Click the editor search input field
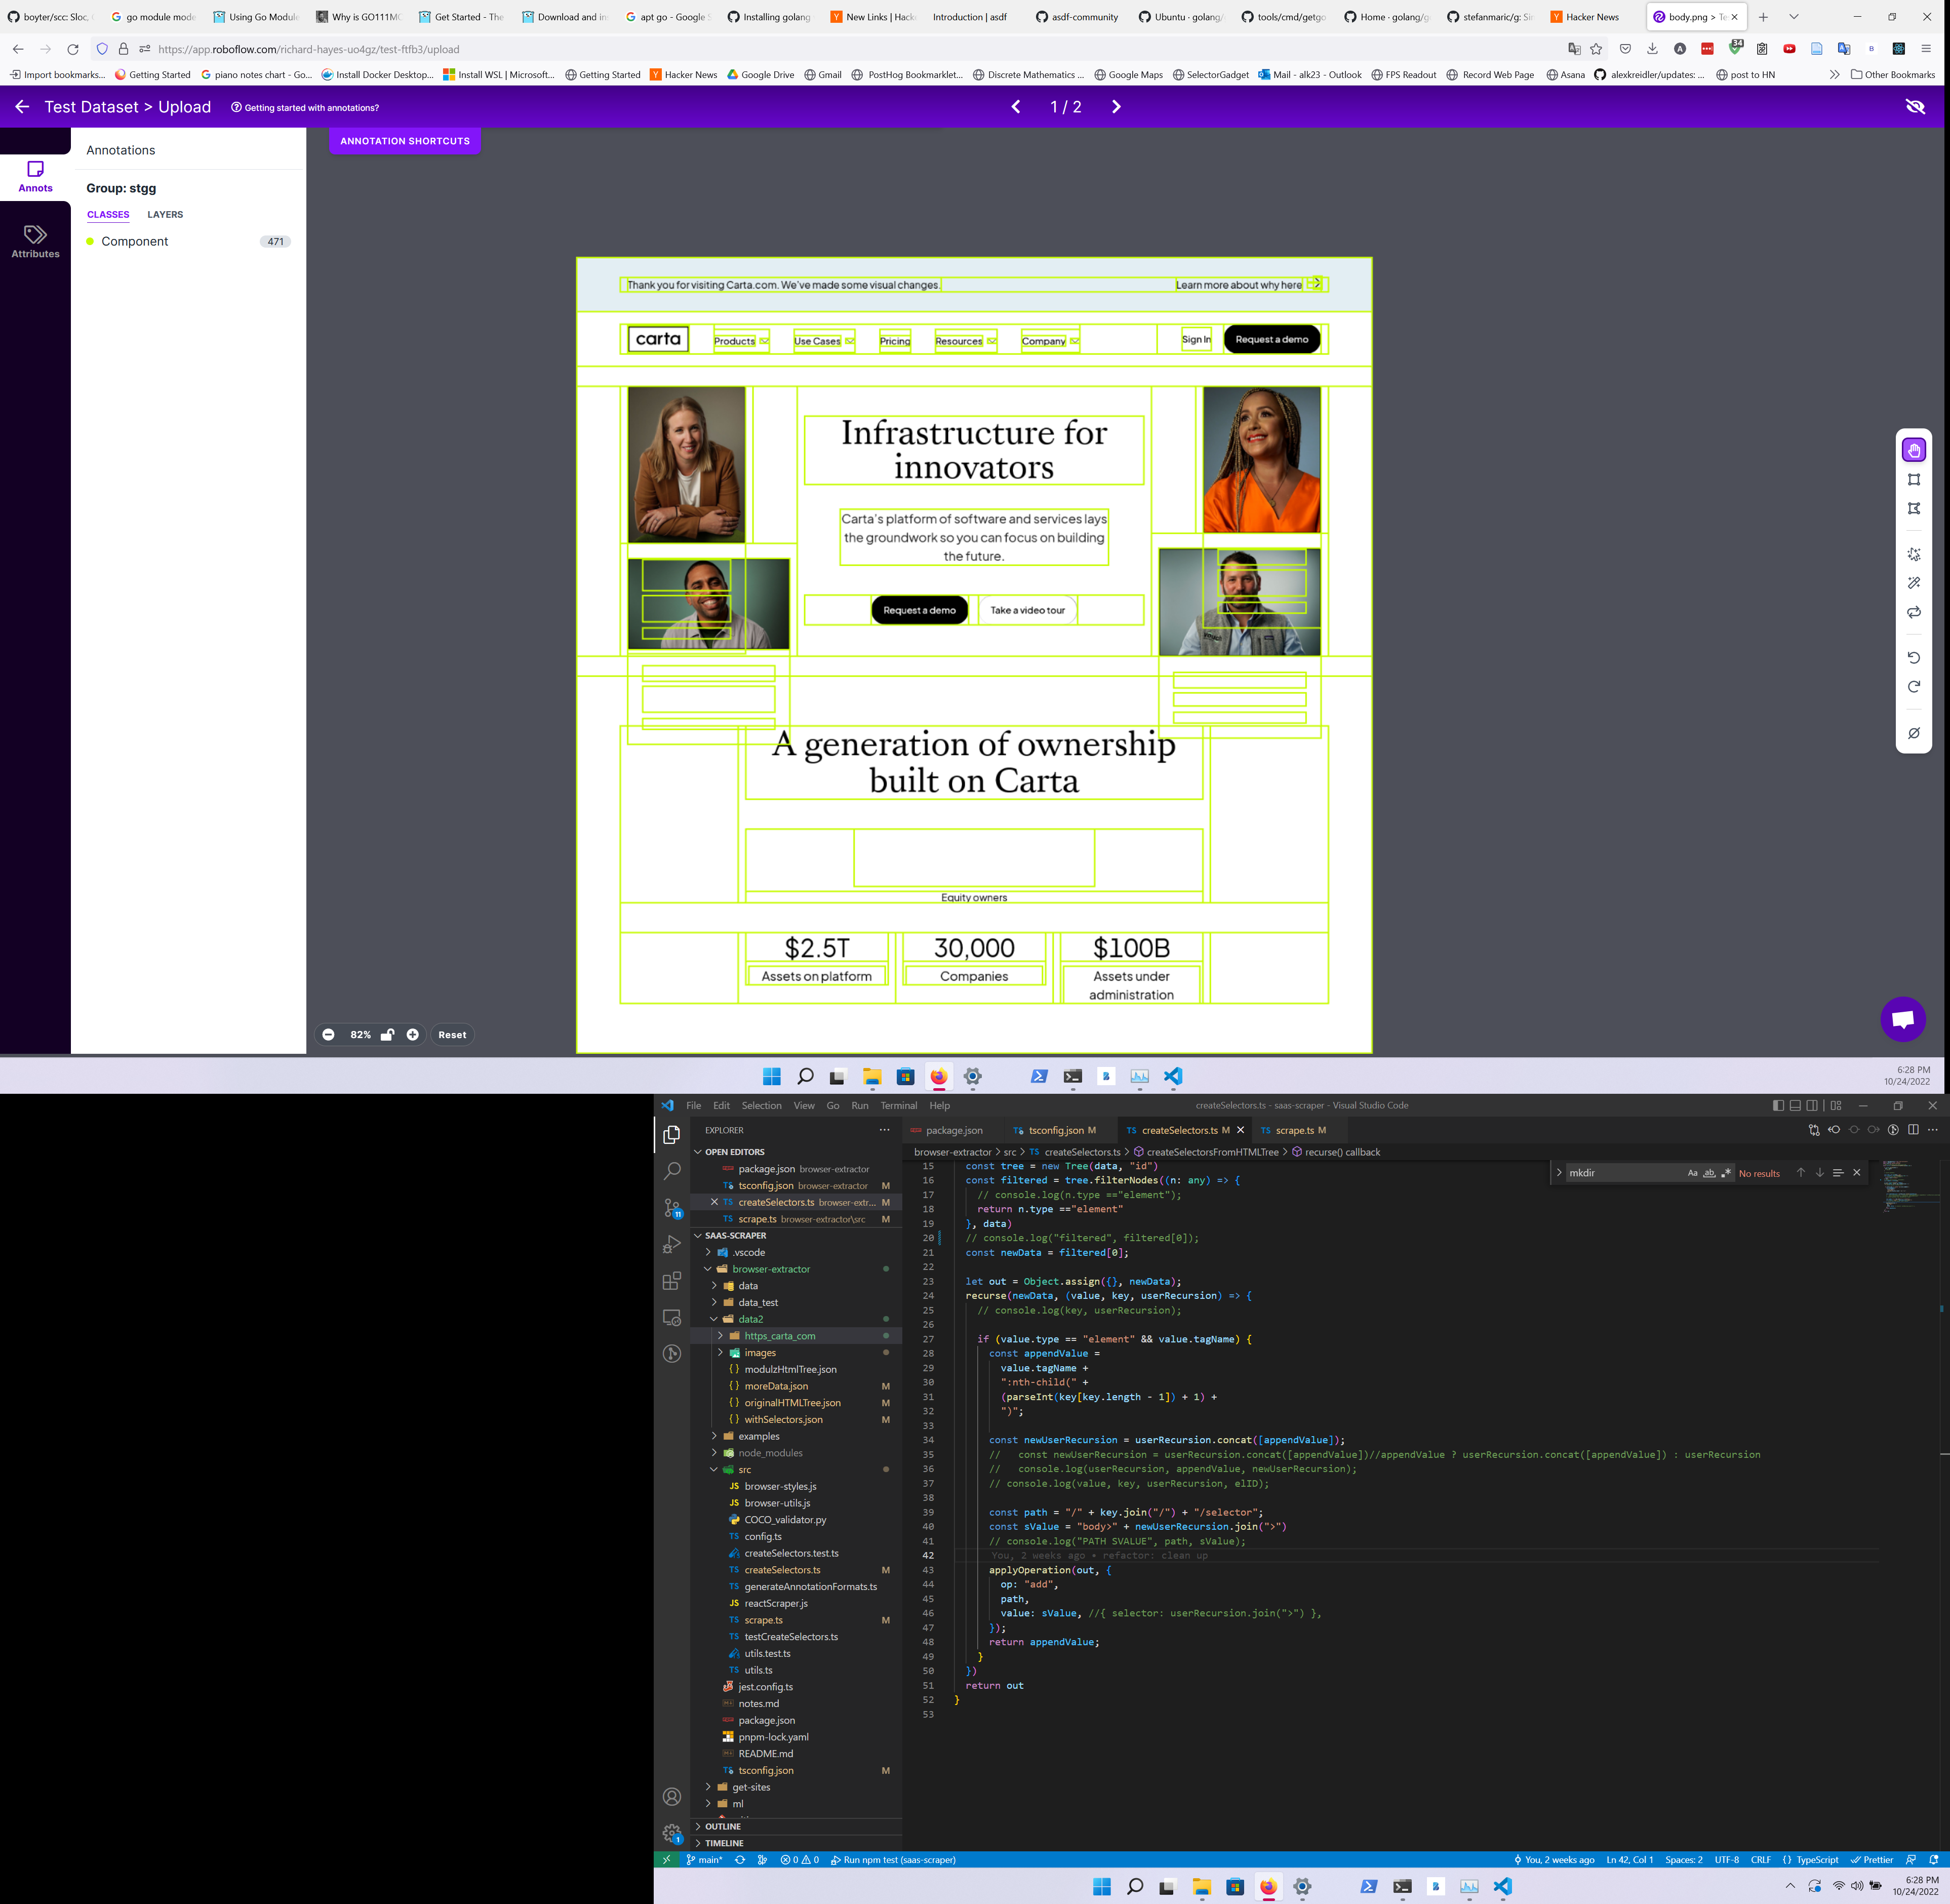1950x1904 pixels. click(1640, 1172)
